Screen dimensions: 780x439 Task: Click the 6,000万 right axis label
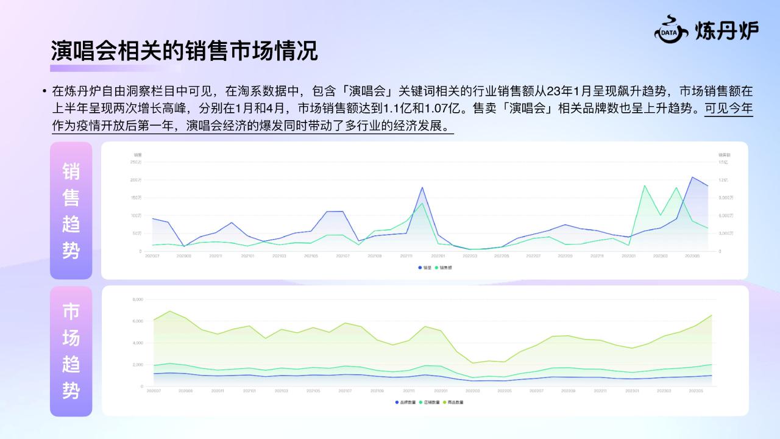click(725, 215)
